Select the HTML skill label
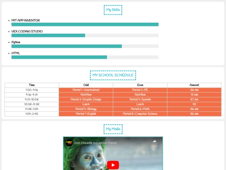The width and height of the screenshot is (226, 170). 15,53
